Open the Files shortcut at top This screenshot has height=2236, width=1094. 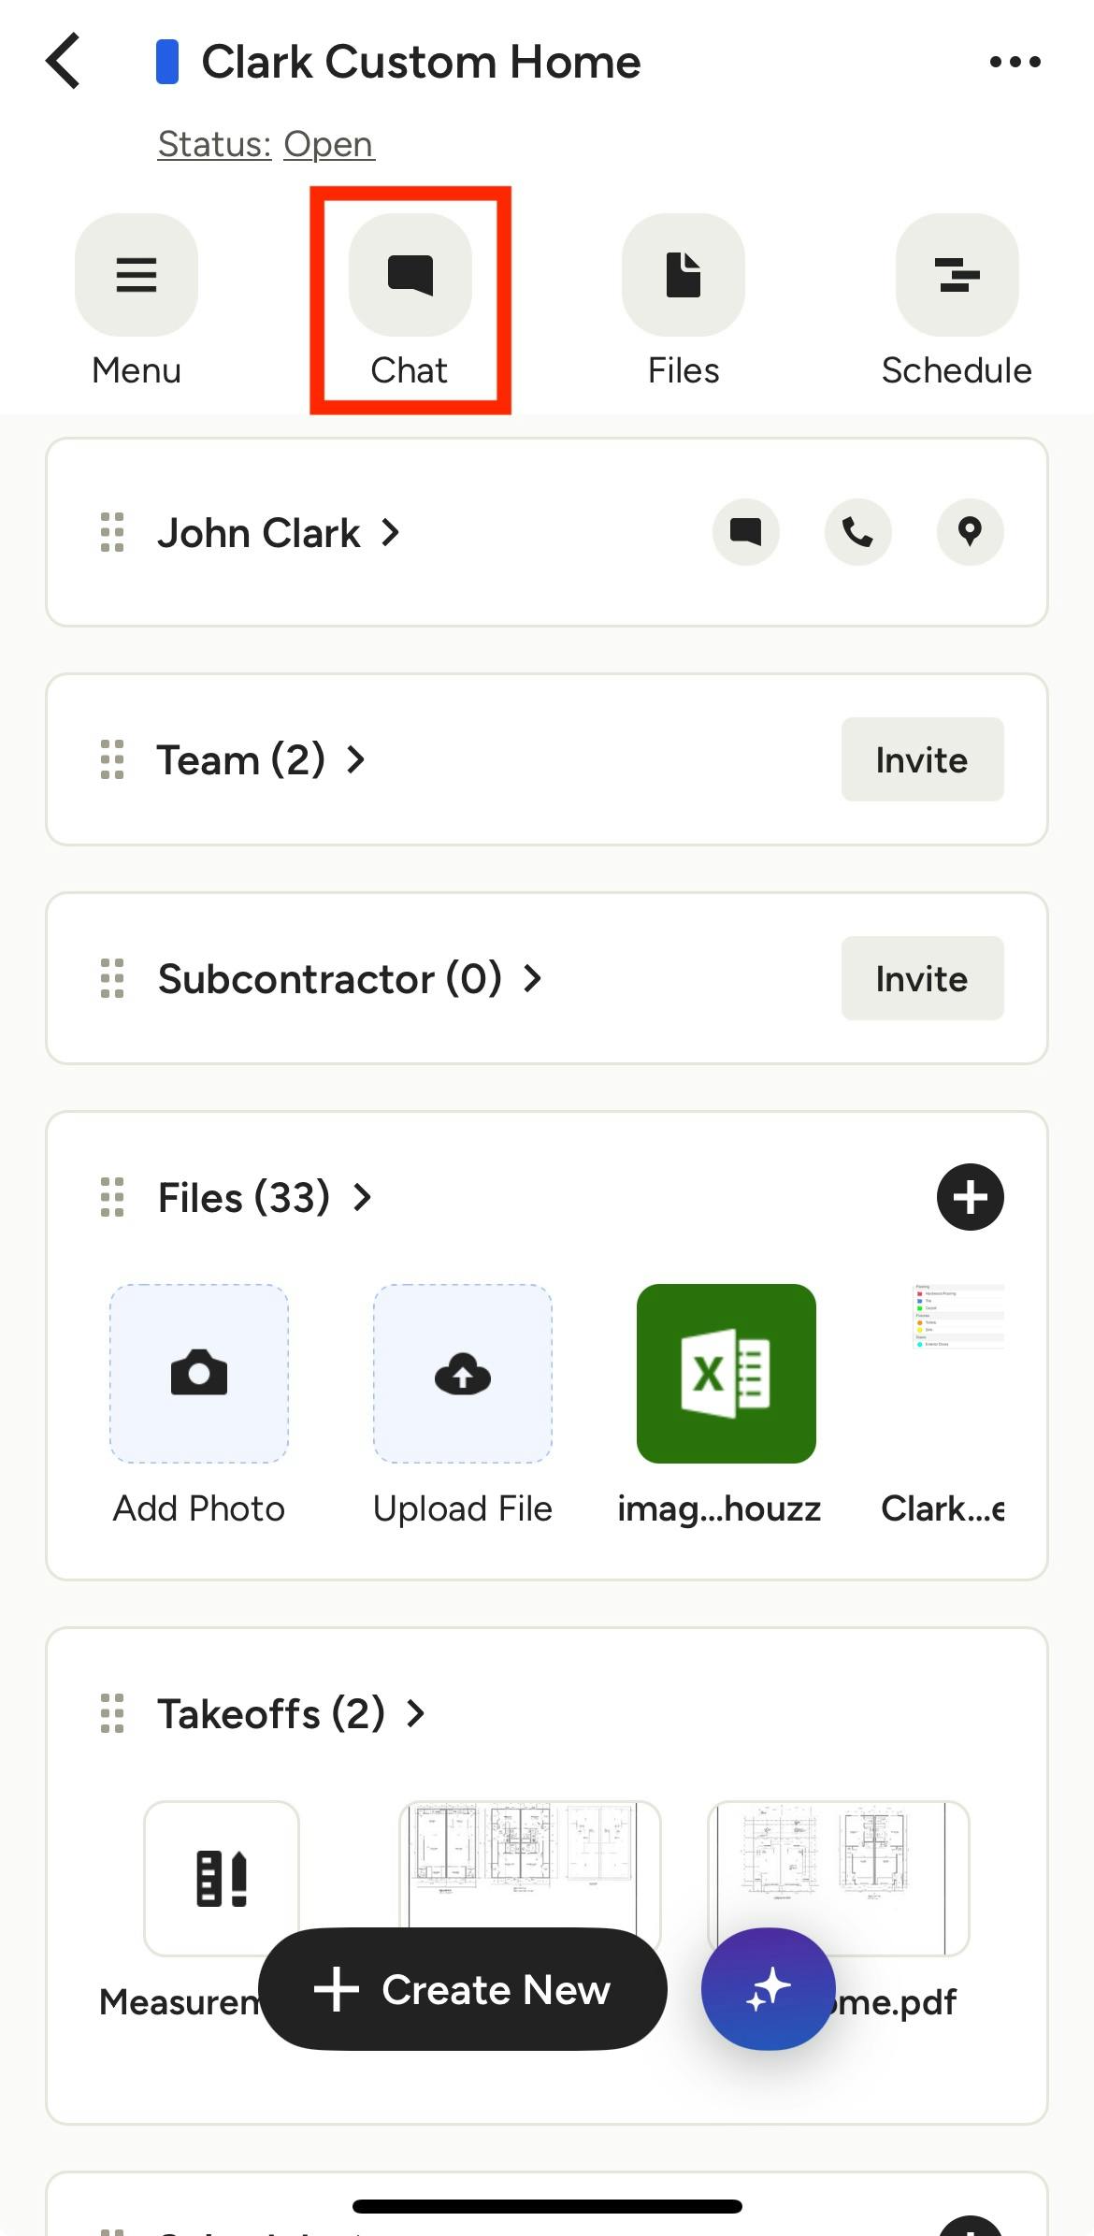tap(684, 275)
